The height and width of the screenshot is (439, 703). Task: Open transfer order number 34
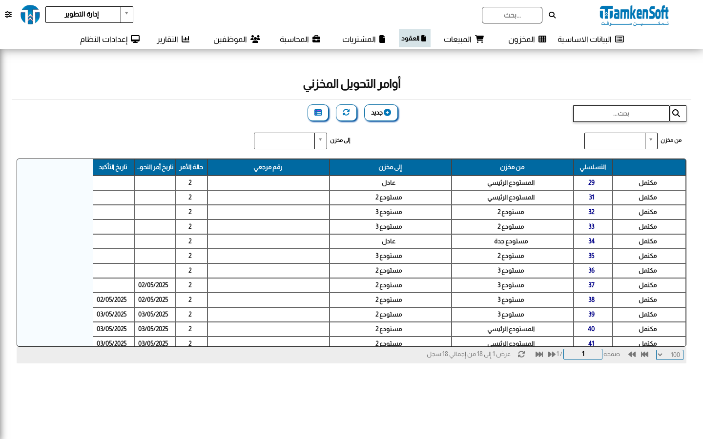(x=591, y=241)
